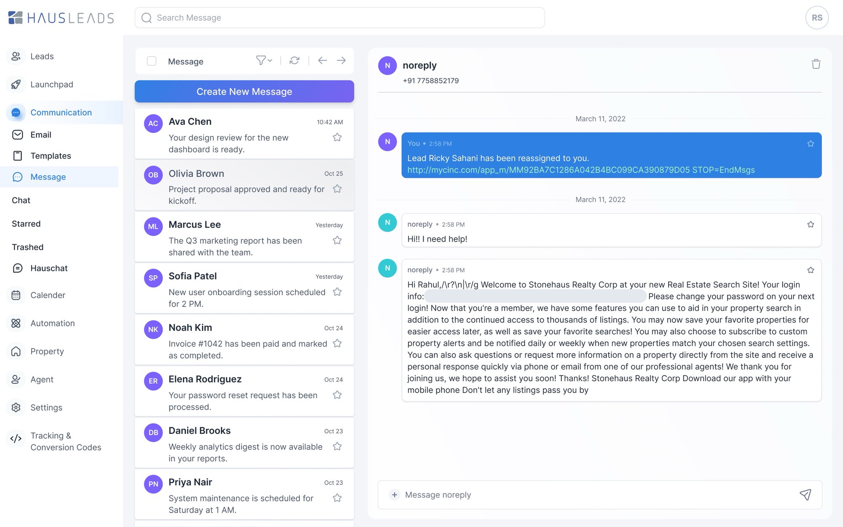Star the blue 'Lead Ricky Sahani' message
Viewport: 843px width, 527px height.
pos(811,144)
